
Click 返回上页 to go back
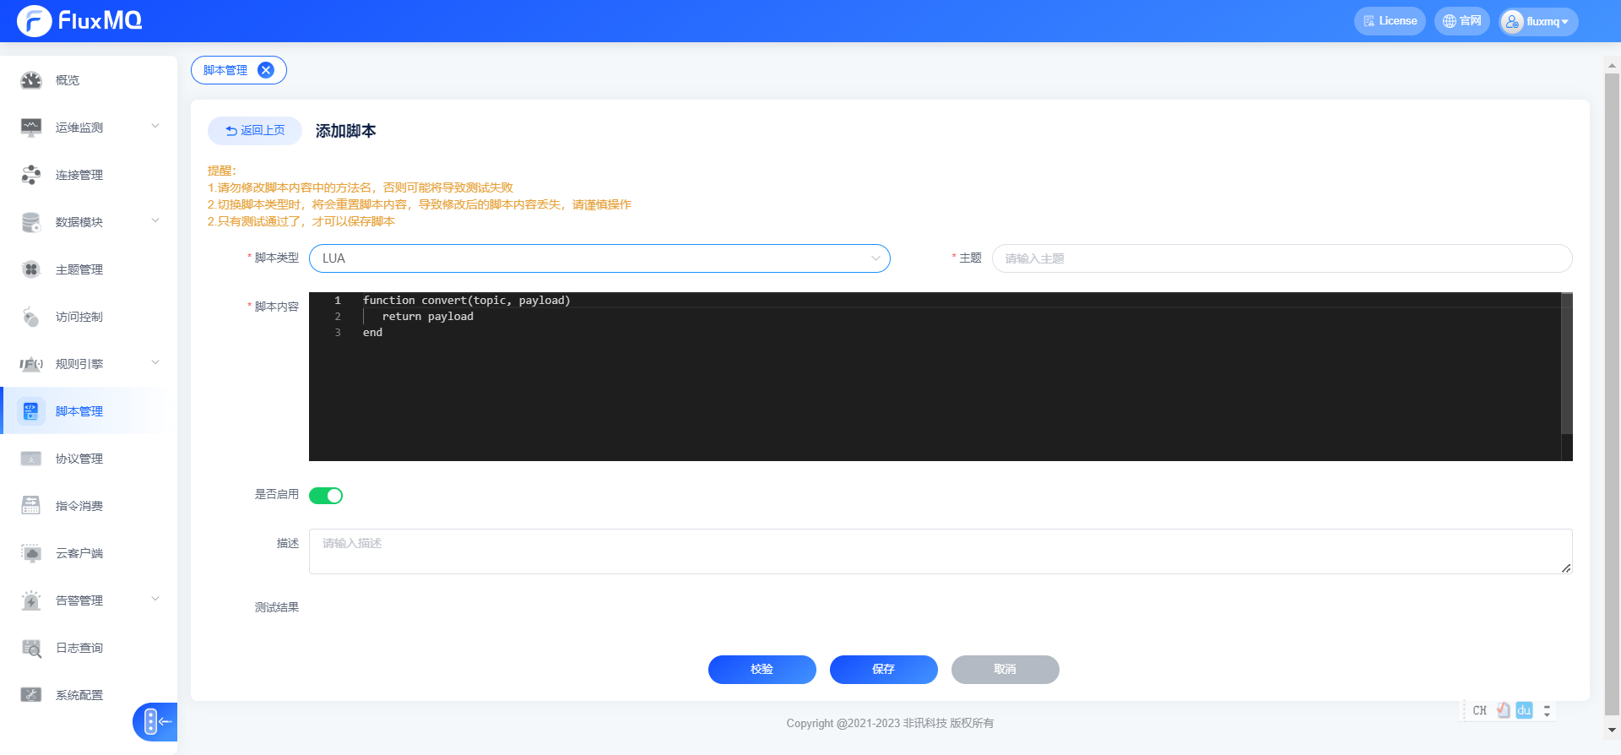(x=255, y=131)
